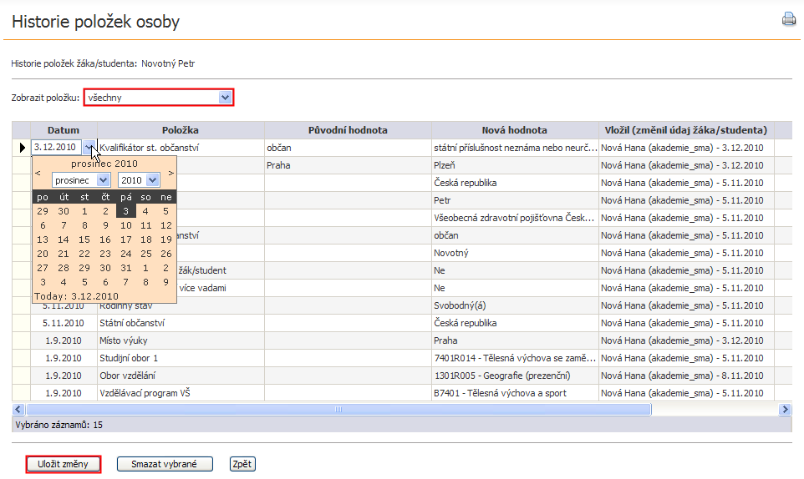Click Today: 3.12.2010 in calendar
The height and width of the screenshot is (479, 804).
pos(76,296)
